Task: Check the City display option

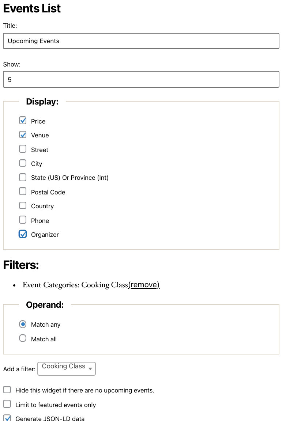Action: [x=23, y=163]
